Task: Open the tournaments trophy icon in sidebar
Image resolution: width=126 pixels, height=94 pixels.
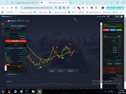Action: [x=3, y=28]
